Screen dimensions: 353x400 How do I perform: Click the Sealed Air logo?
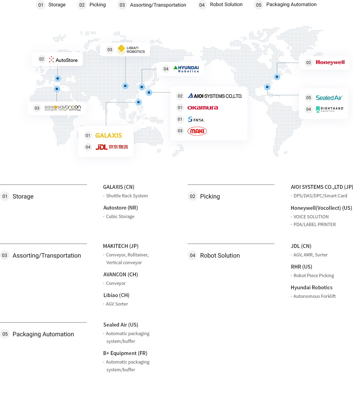pos(329,98)
